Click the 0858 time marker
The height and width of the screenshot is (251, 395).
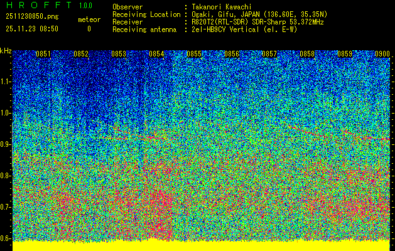(x=307, y=54)
